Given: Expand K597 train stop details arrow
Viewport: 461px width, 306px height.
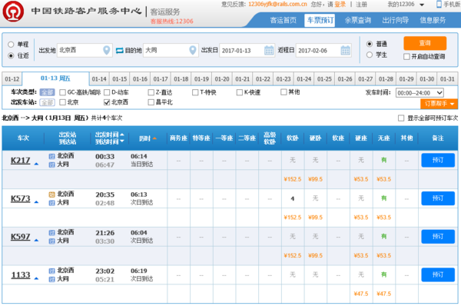Looking at the screenshot, I should [36, 241].
